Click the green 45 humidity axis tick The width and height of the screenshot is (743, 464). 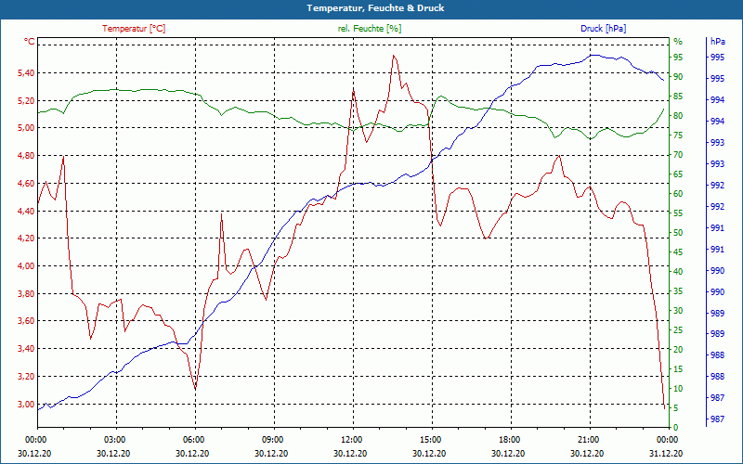click(x=678, y=252)
